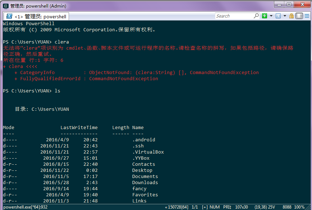Viewport: 312px width, 210px height.
Task: Click the 'Desktop' folder name
Action: (142, 170)
